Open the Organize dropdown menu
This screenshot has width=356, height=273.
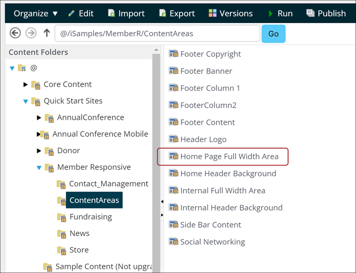coord(36,13)
